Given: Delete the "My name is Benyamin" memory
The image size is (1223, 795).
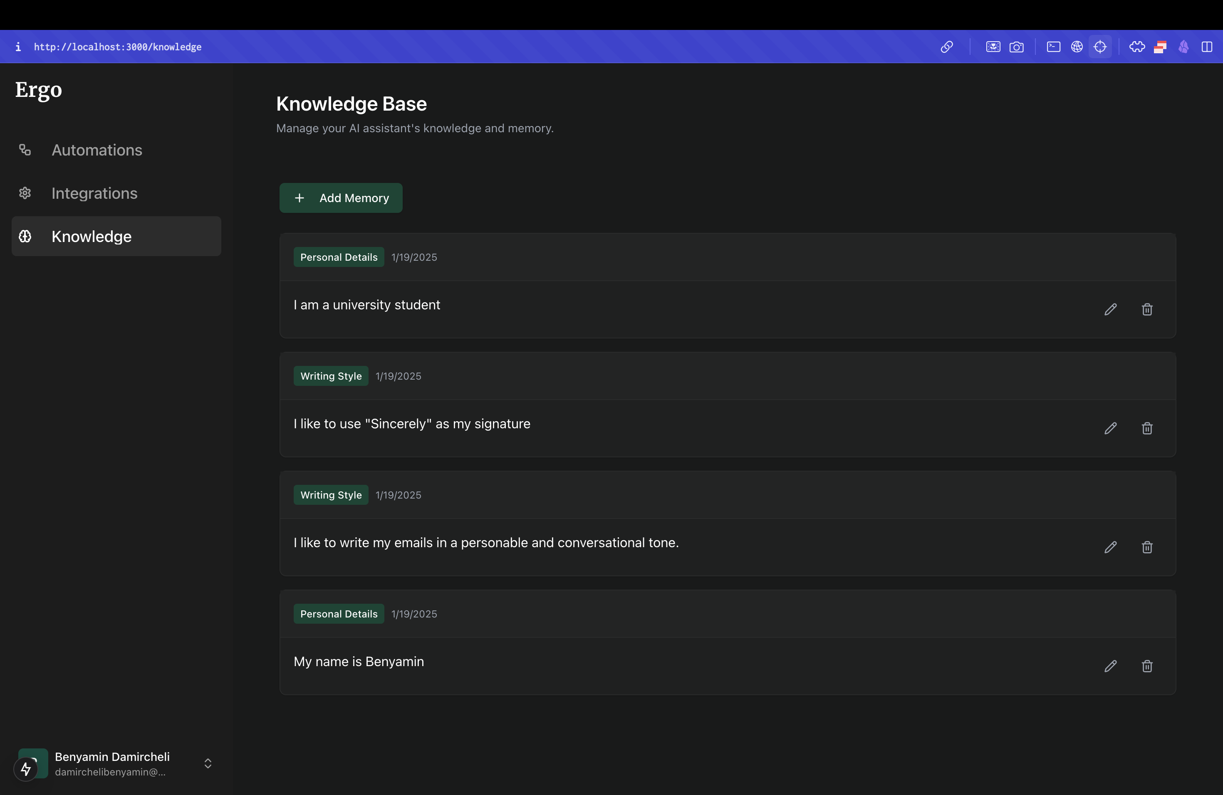Looking at the screenshot, I should (x=1147, y=666).
